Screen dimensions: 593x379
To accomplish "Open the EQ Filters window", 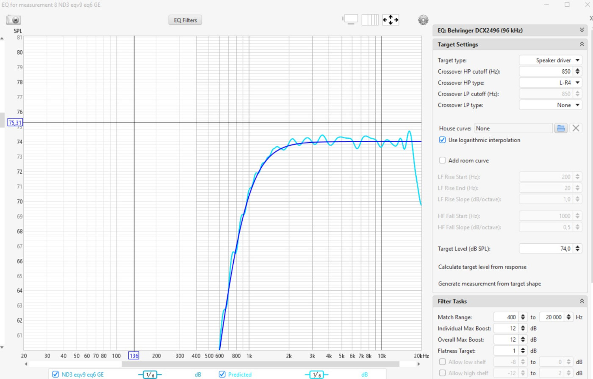I will tap(185, 20).
